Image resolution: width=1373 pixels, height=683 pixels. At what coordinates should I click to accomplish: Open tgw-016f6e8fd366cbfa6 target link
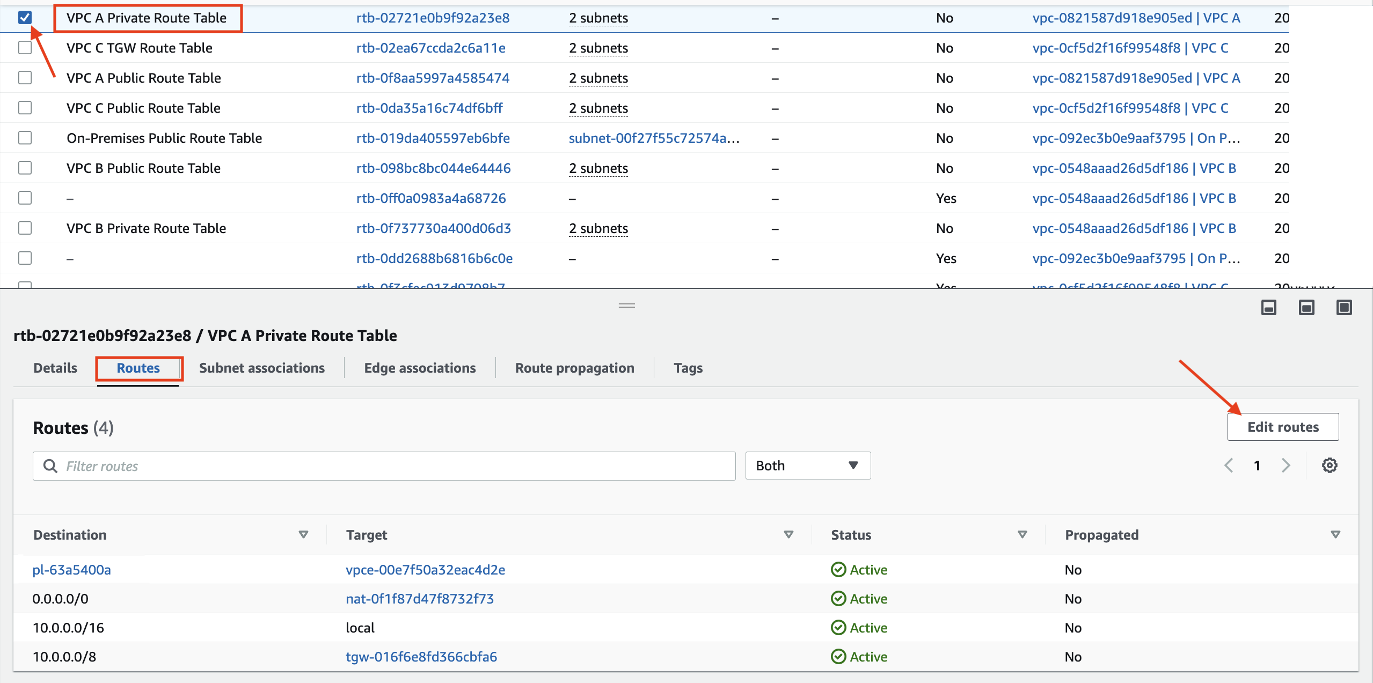(421, 657)
